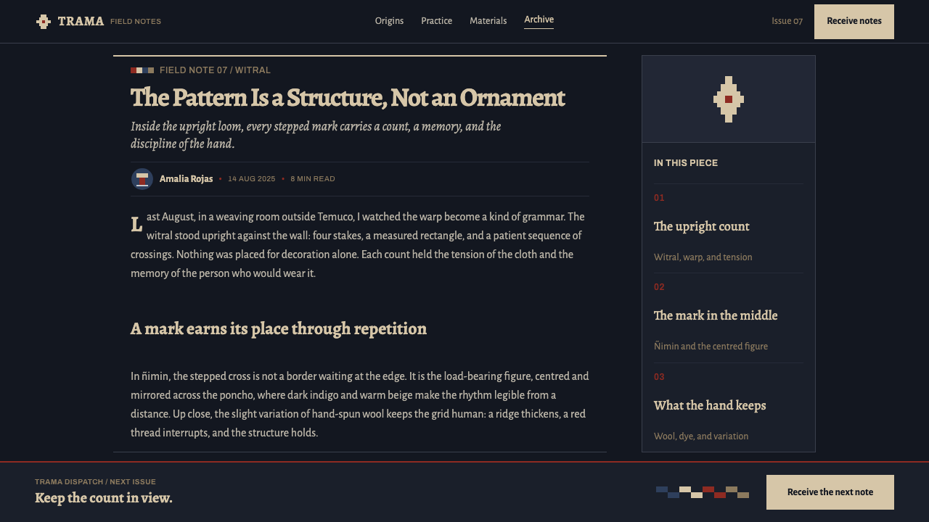Screen dimensions: 929x522
Task: Click the Issue 07 label
Action: pyautogui.click(x=787, y=21)
